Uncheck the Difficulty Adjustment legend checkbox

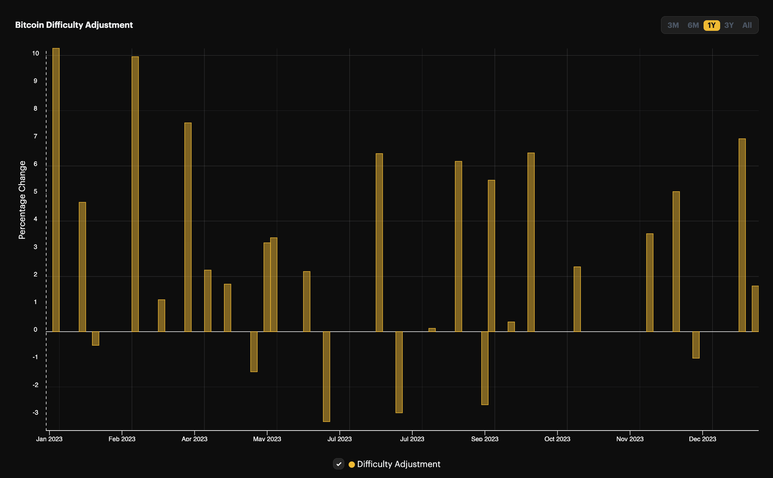point(339,464)
